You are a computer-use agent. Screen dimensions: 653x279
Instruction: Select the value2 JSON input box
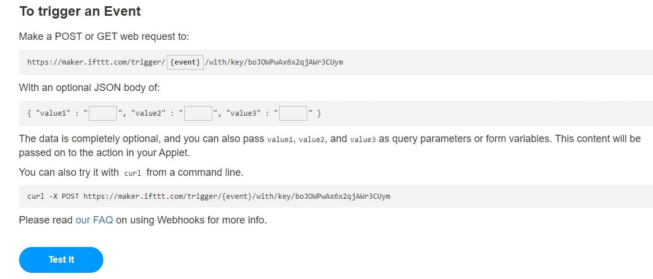tap(198, 113)
